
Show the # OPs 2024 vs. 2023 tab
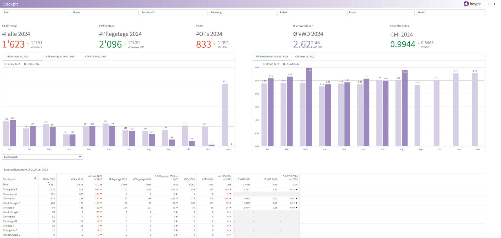coord(96,57)
